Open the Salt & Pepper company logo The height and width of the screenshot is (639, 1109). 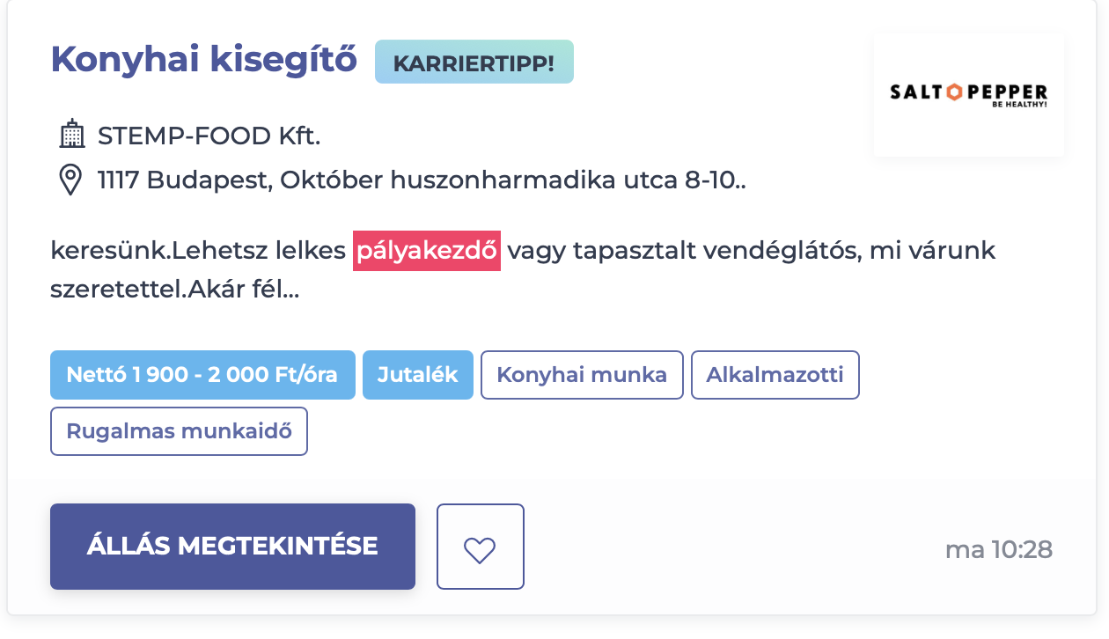(x=969, y=95)
